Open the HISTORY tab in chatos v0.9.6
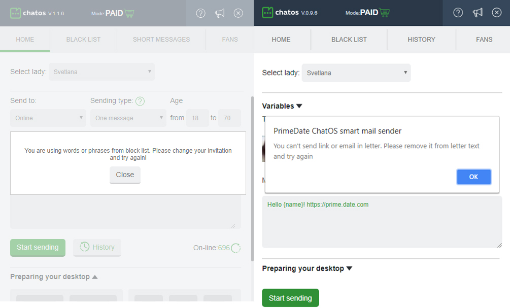The image size is (510, 308). click(422, 40)
